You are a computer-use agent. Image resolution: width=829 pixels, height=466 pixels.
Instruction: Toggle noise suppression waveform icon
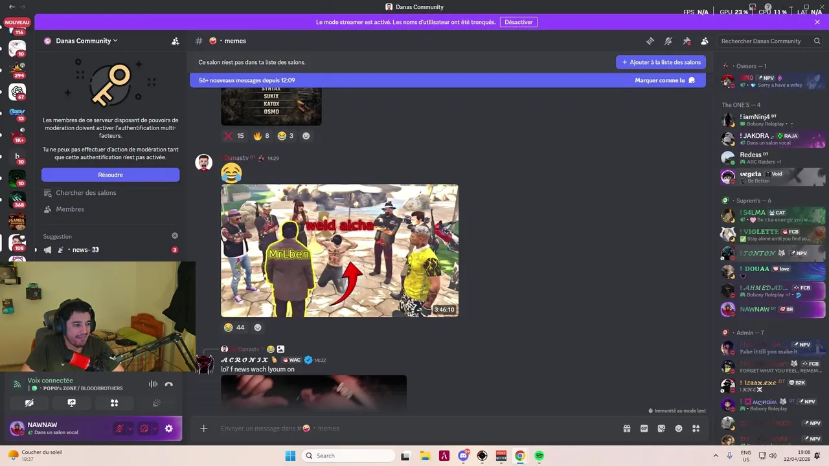(x=153, y=384)
